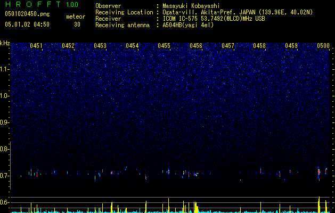Click the 0451 time marker

36,46
